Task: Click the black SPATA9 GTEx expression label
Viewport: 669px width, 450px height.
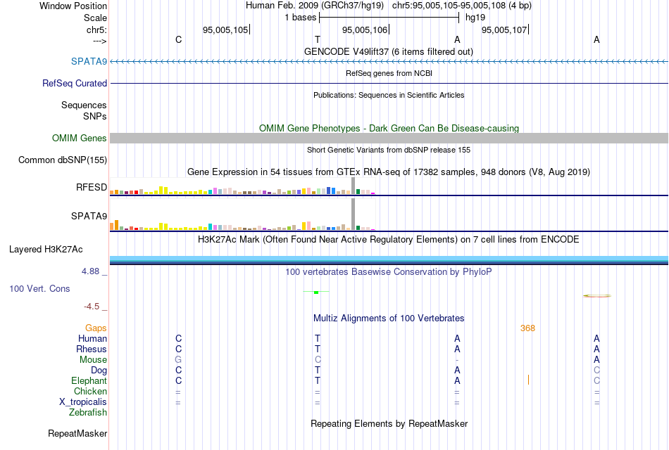Action: [x=89, y=216]
